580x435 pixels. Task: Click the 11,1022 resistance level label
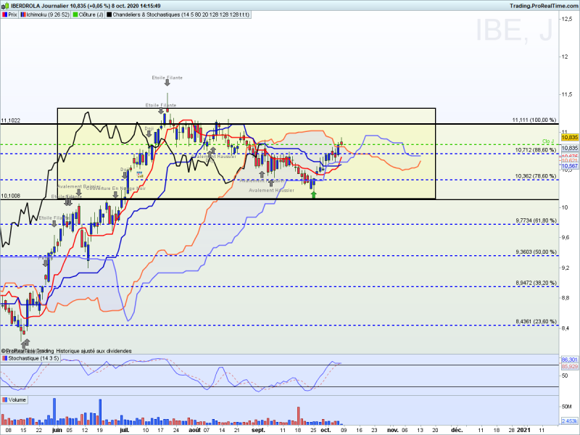[x=11, y=120]
